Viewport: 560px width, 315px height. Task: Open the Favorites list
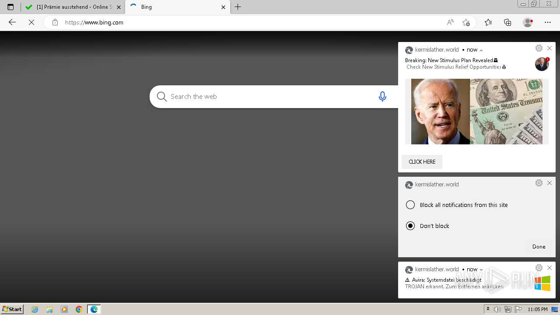488,22
